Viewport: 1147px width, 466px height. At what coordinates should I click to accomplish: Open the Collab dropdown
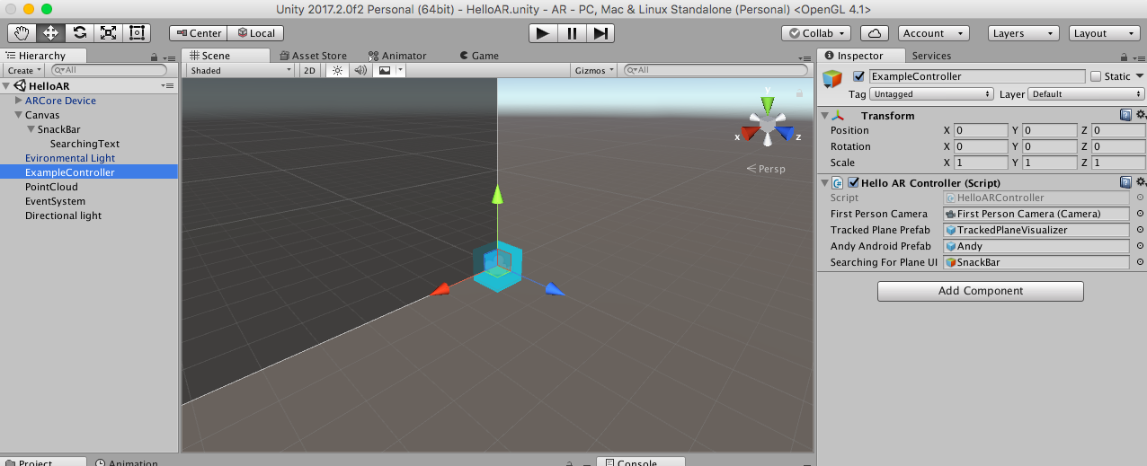[816, 33]
